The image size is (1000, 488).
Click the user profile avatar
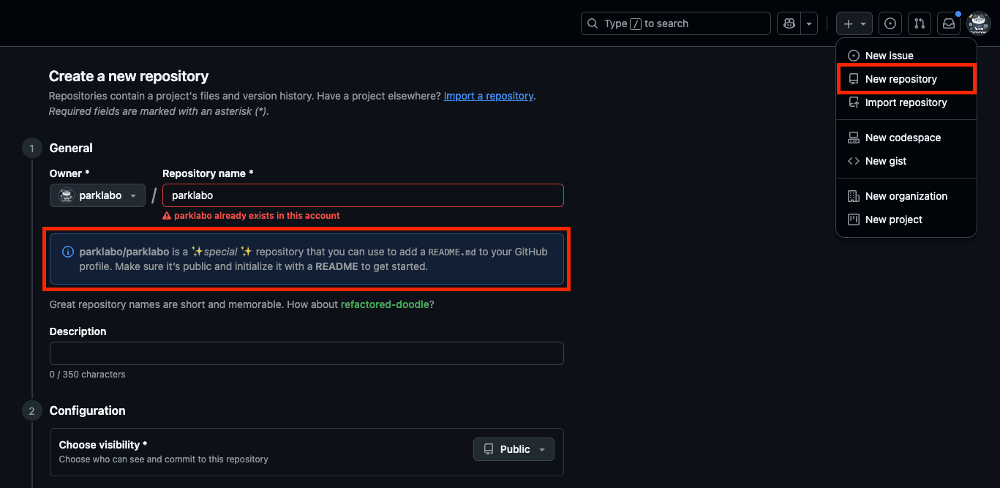point(978,23)
